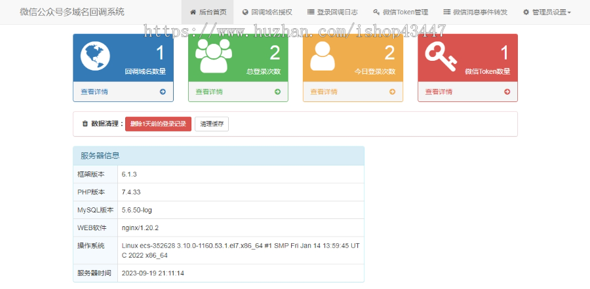
Task: Open 查看详情 under 总登录次数
Action: coord(209,92)
